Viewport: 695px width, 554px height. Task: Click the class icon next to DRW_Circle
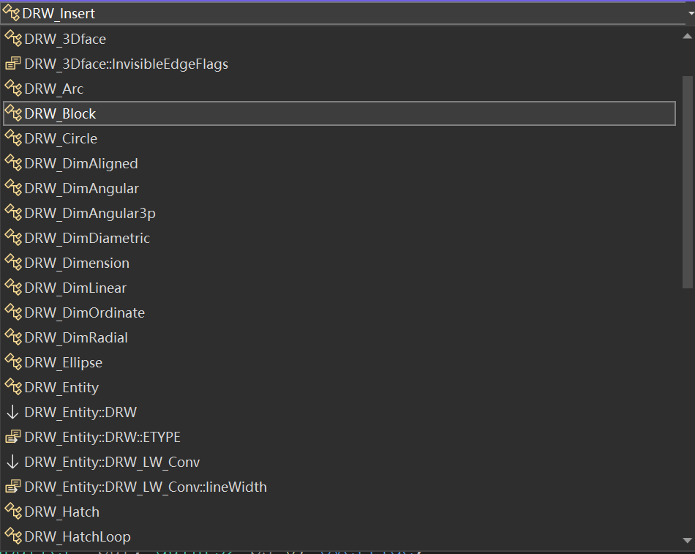[13, 138]
